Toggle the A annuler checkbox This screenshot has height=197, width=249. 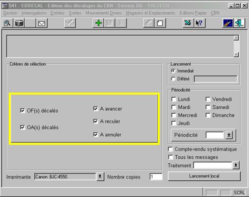(x=96, y=135)
